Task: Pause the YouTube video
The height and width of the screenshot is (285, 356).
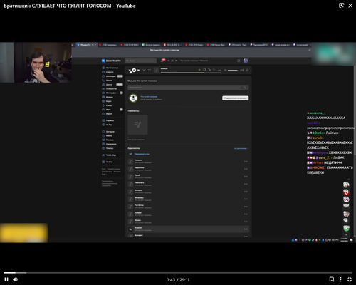Action: click(x=6, y=279)
